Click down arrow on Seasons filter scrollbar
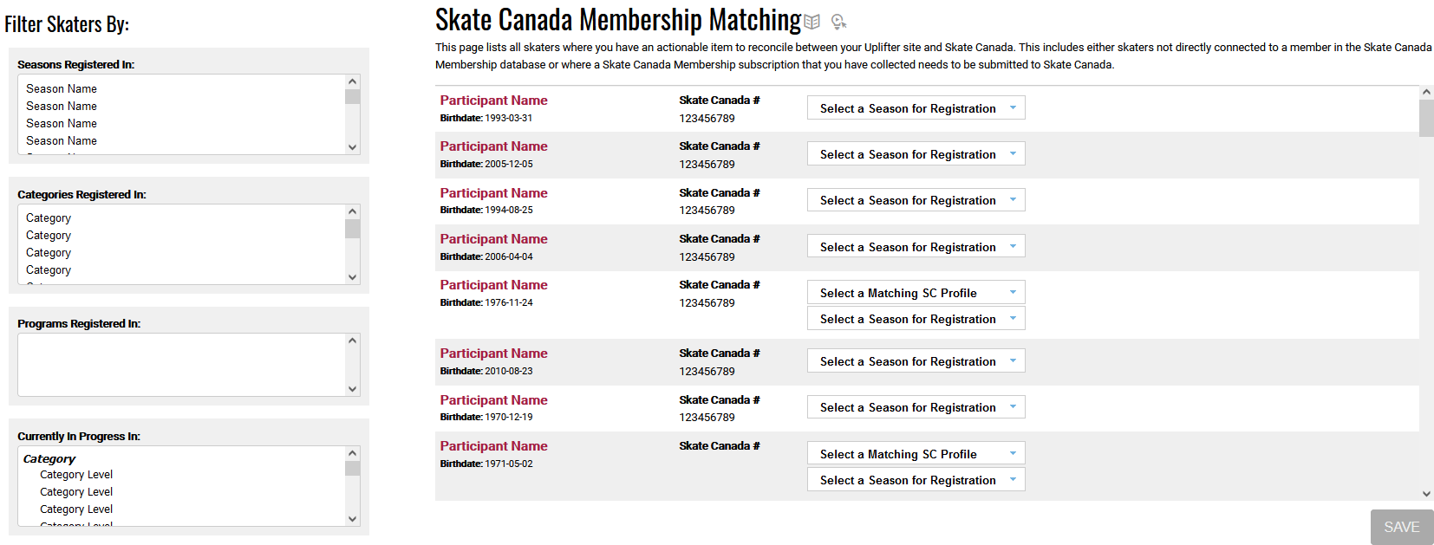This screenshot has width=1434, height=545. (352, 148)
